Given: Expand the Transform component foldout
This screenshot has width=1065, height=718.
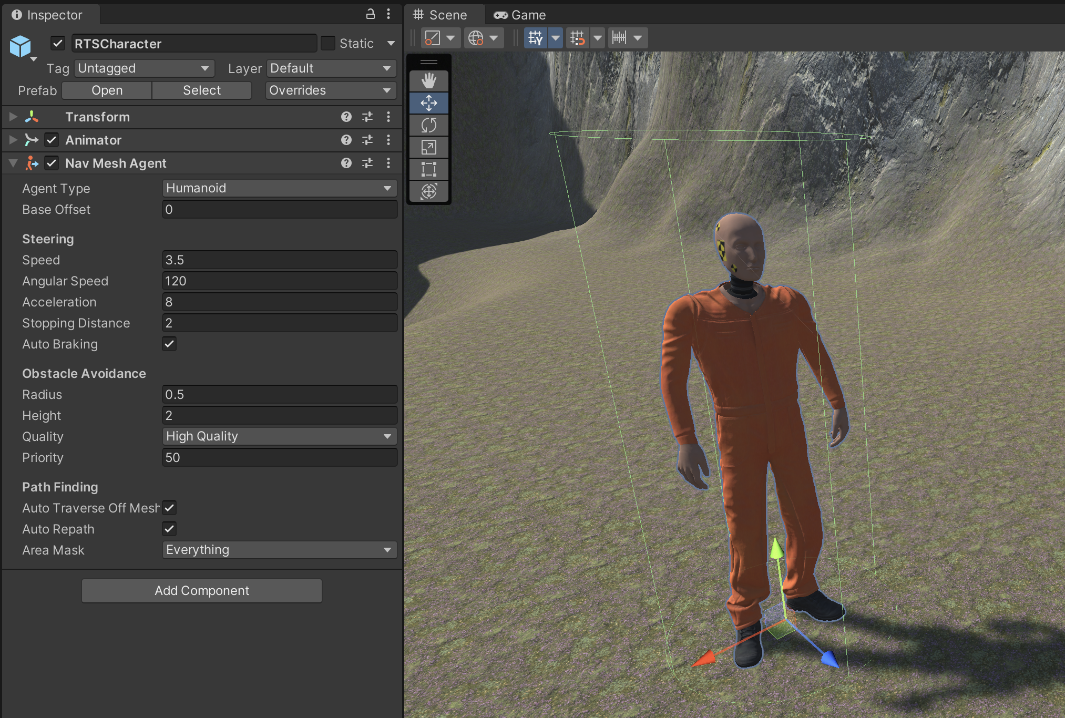Looking at the screenshot, I should tap(13, 117).
